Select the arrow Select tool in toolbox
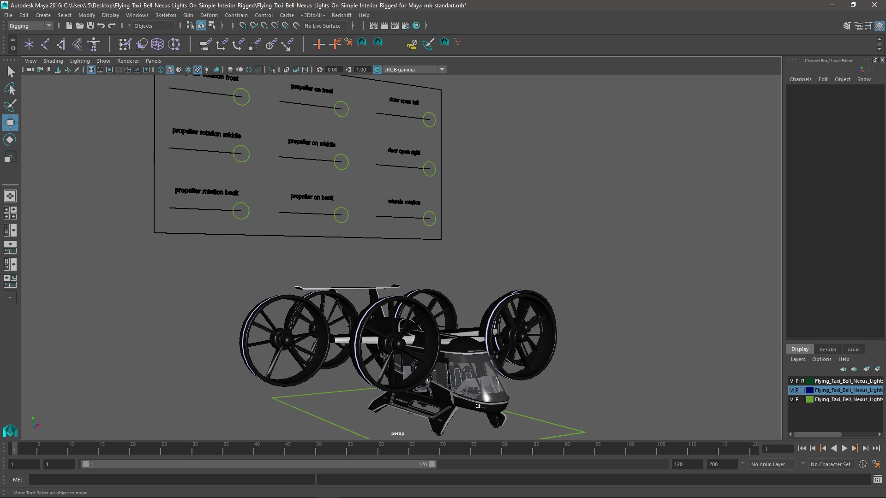 pos(10,71)
